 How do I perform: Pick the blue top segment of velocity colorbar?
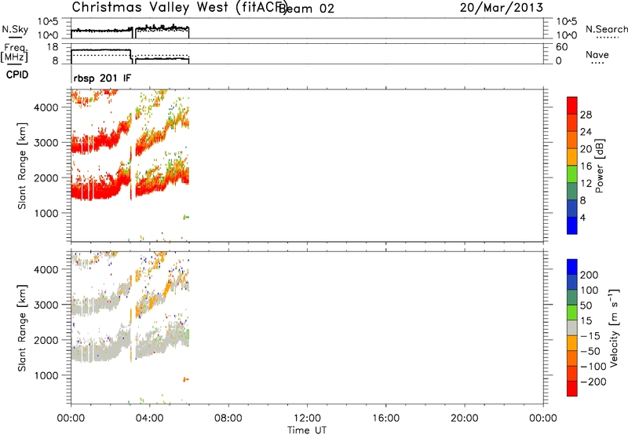click(572, 267)
